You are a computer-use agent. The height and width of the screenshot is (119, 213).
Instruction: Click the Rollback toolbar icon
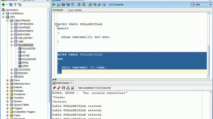coord(84,5)
